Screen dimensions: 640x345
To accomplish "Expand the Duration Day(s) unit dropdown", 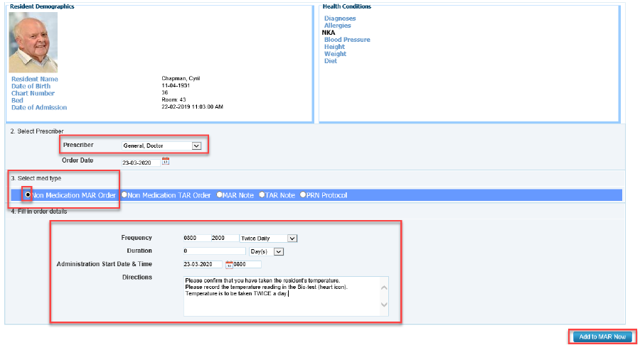I will click(279, 251).
